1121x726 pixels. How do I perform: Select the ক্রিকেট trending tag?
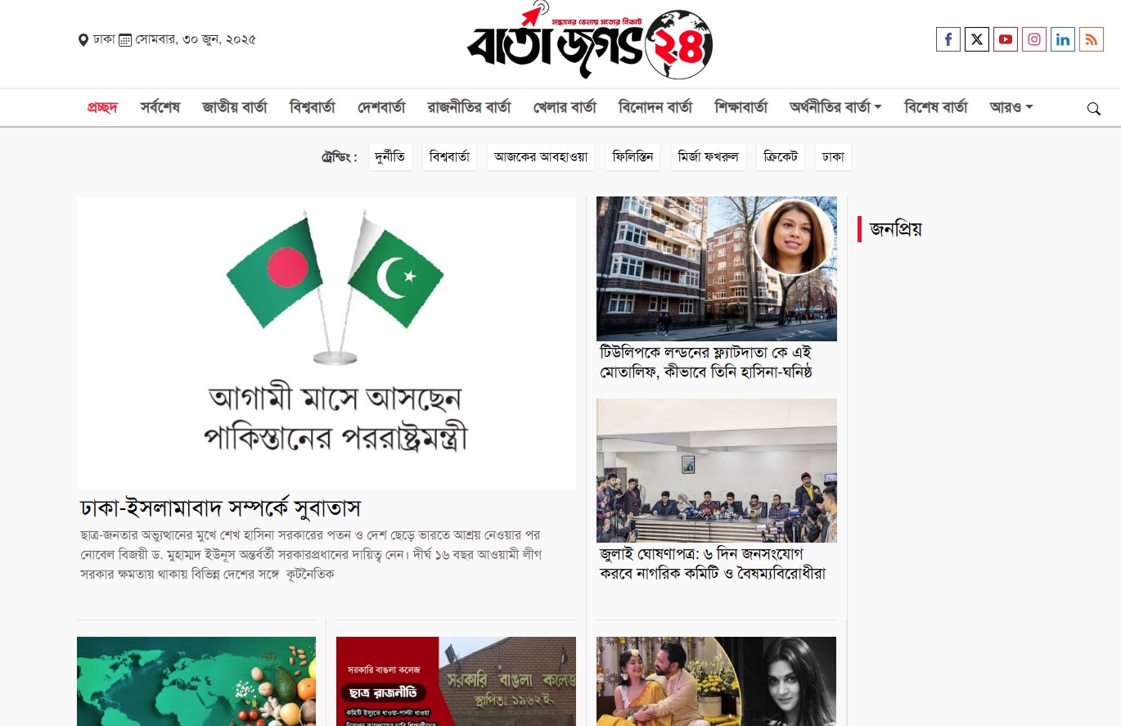[x=781, y=157]
